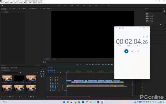Click the Premiere Home icon
The image size is (166, 104).
click(2, 5)
